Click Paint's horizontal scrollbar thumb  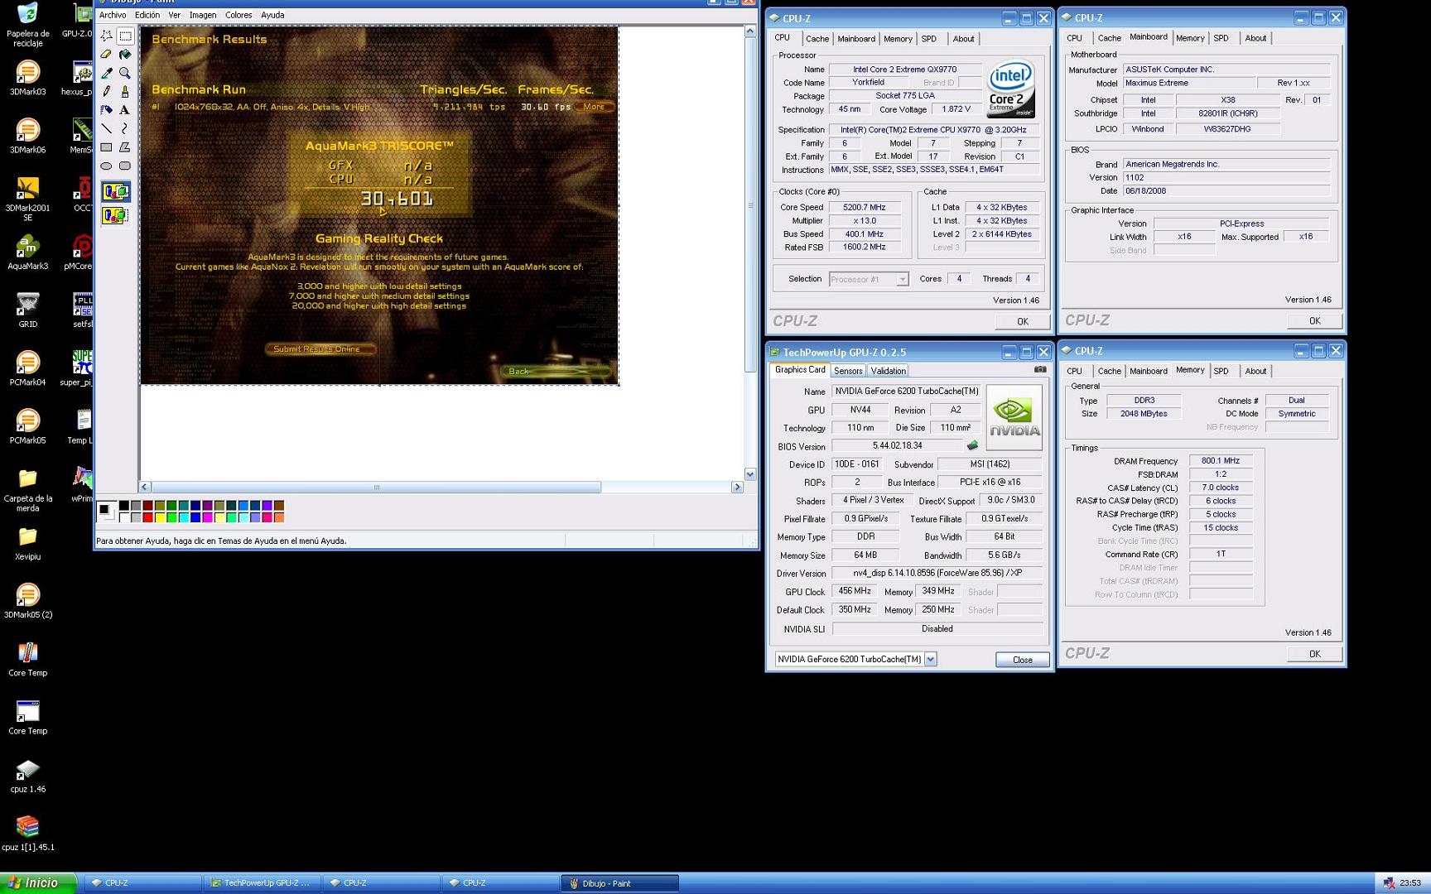point(376,488)
